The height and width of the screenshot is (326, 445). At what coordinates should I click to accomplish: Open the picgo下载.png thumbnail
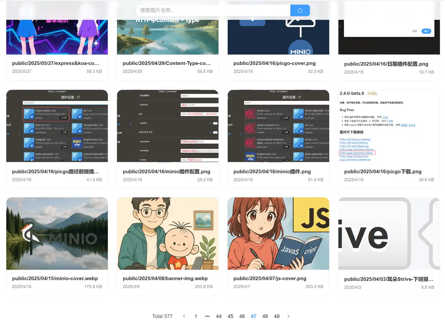pyautogui.click(x=389, y=126)
